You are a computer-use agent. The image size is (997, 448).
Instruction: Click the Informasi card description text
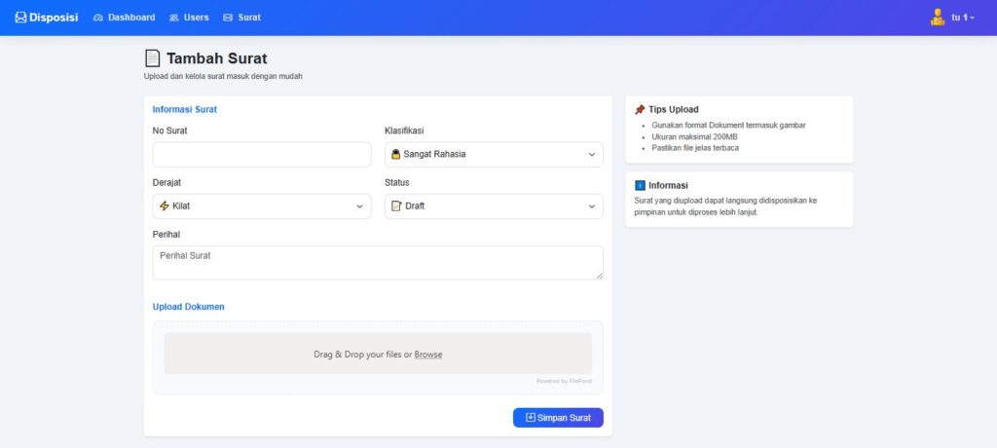coord(725,206)
